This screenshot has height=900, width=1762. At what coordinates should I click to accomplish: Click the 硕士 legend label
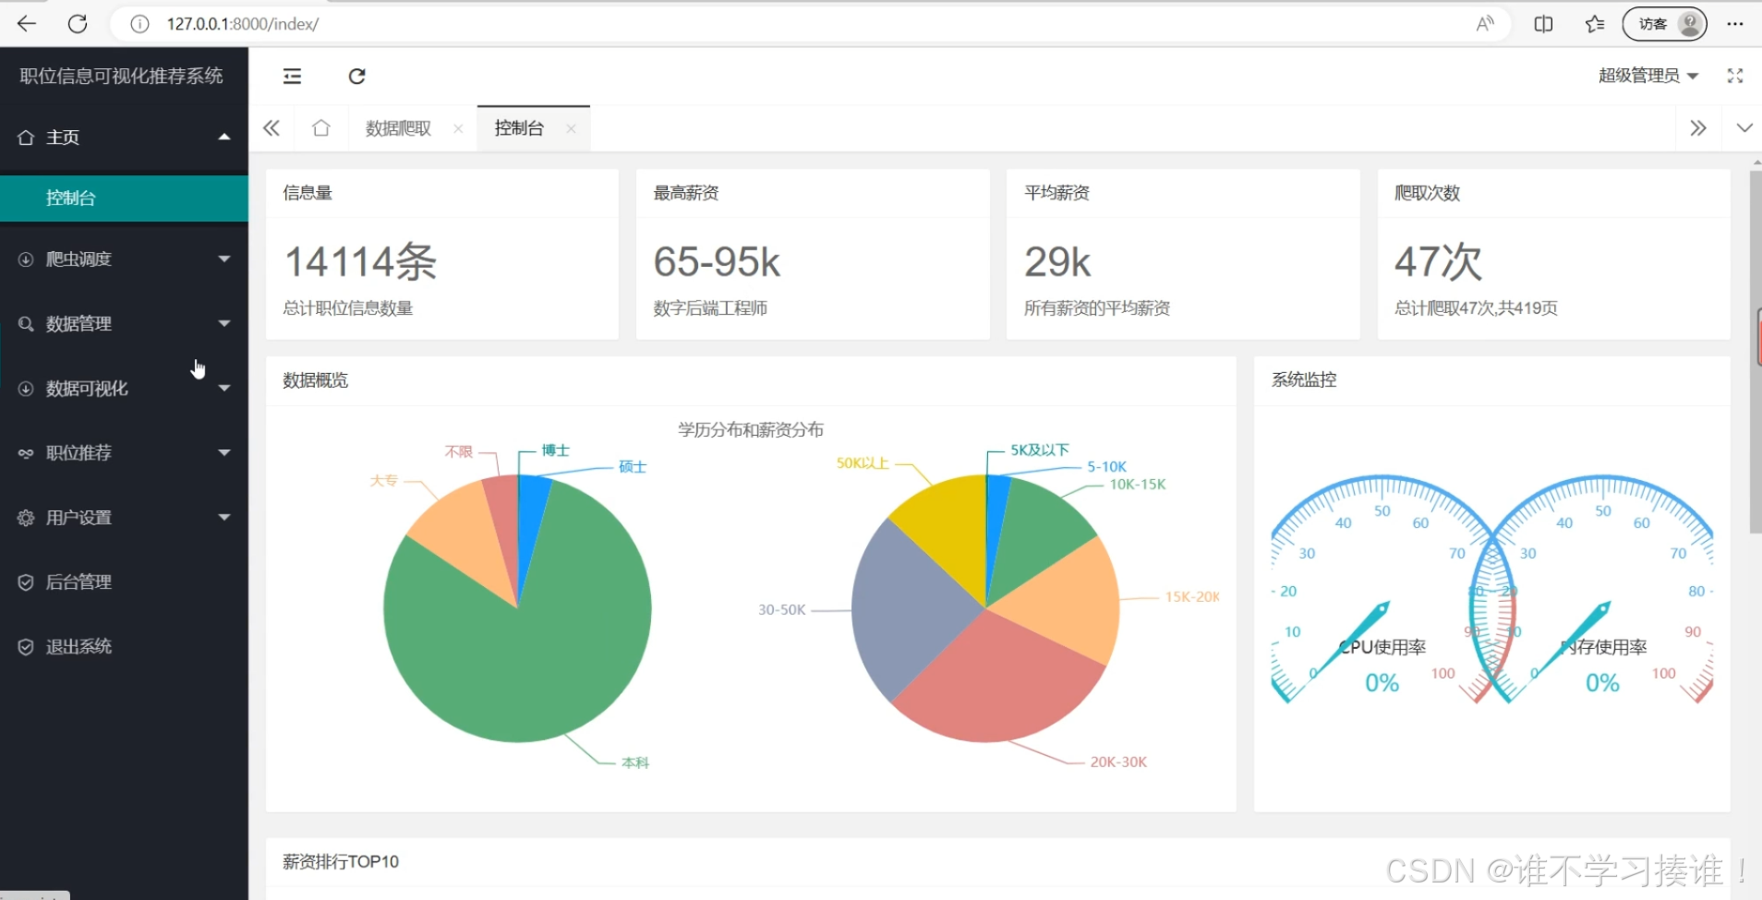click(633, 466)
